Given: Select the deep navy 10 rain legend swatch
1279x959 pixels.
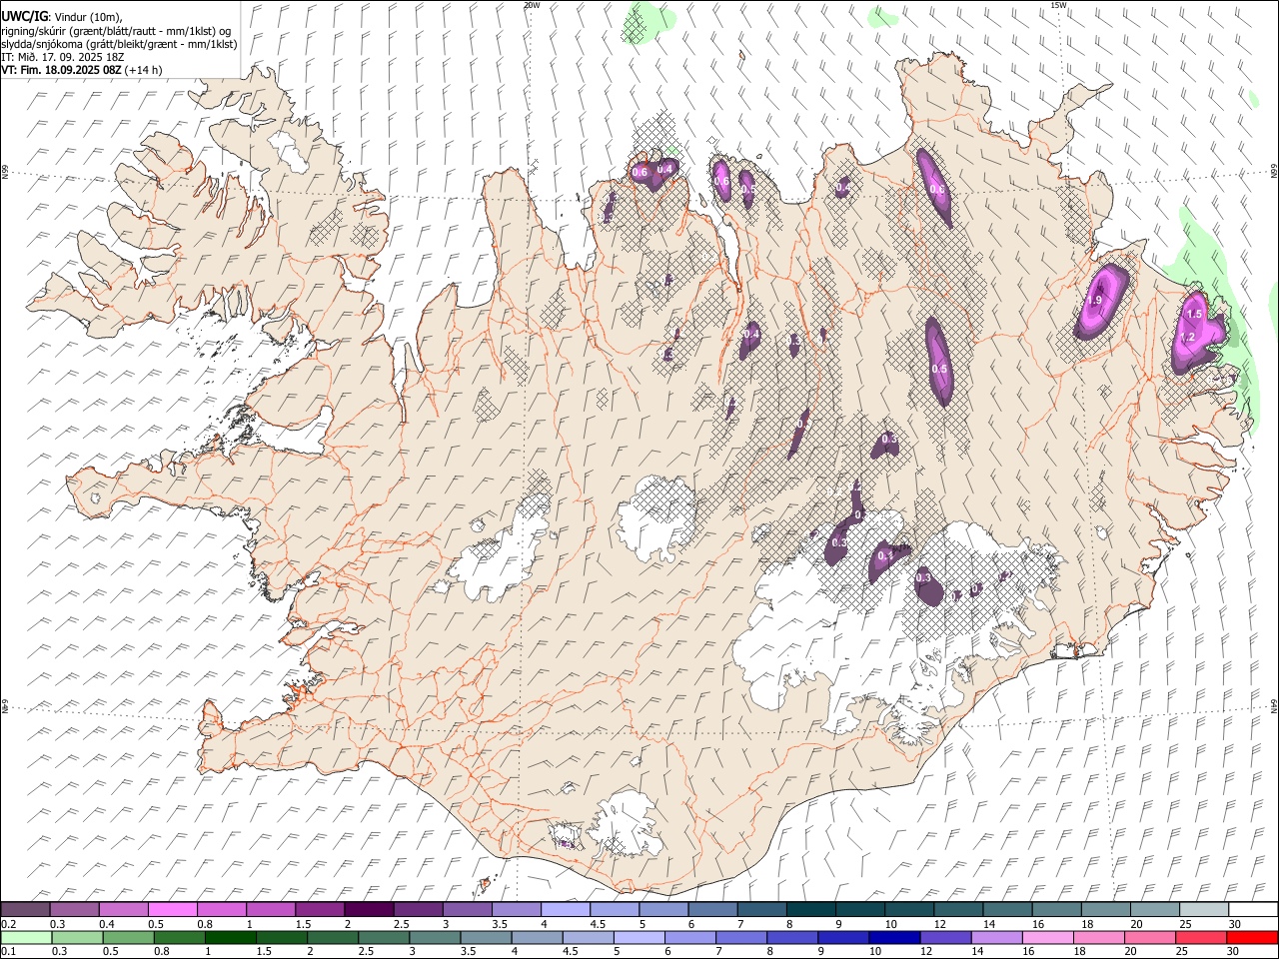Looking at the screenshot, I should point(894,937).
